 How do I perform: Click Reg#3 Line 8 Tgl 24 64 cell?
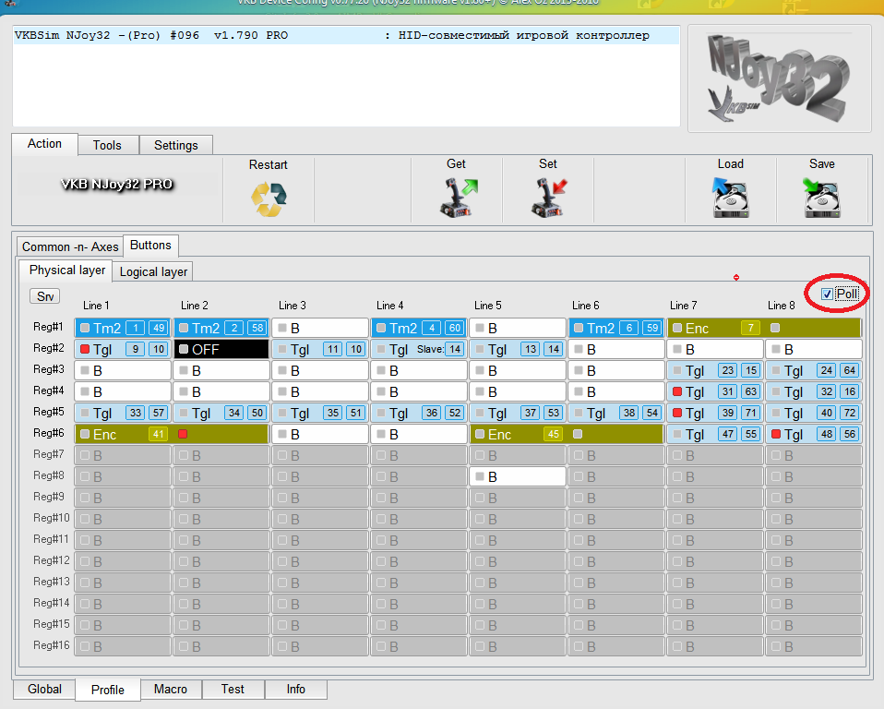(814, 370)
